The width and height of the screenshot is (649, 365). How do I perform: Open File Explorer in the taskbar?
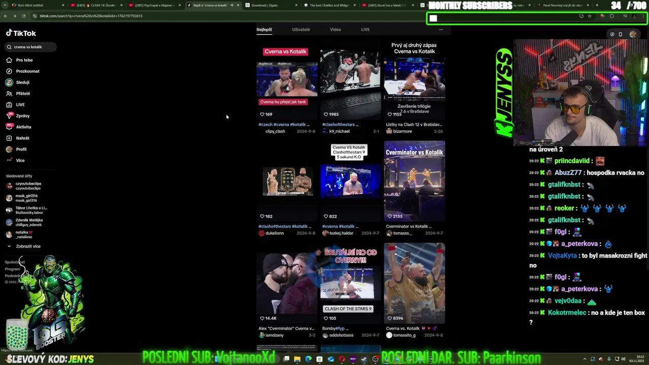coord(297,359)
